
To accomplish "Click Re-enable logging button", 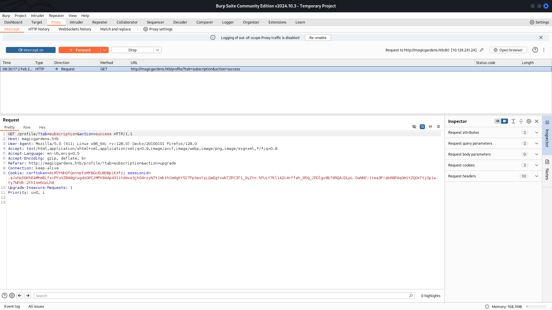I will pyautogui.click(x=318, y=38).
